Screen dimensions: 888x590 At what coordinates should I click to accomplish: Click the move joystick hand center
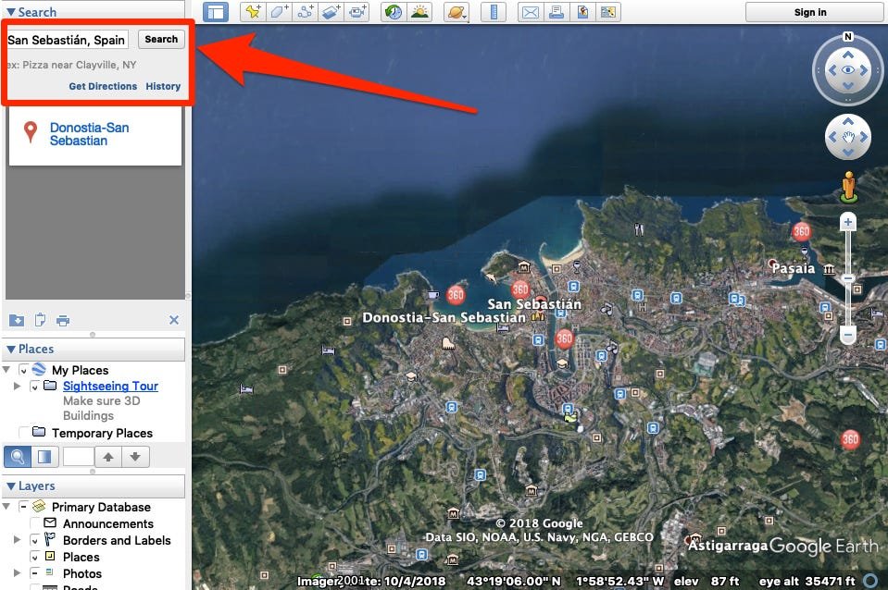coord(848,137)
